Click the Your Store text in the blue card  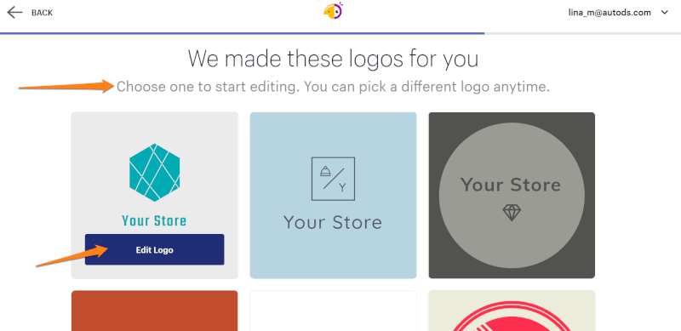(x=333, y=222)
